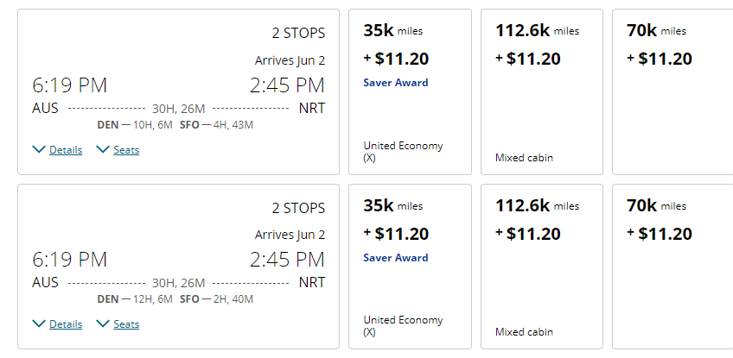The height and width of the screenshot is (358, 733).
Task: Click the Details chevron icon on the second flight
Action: 38,324
